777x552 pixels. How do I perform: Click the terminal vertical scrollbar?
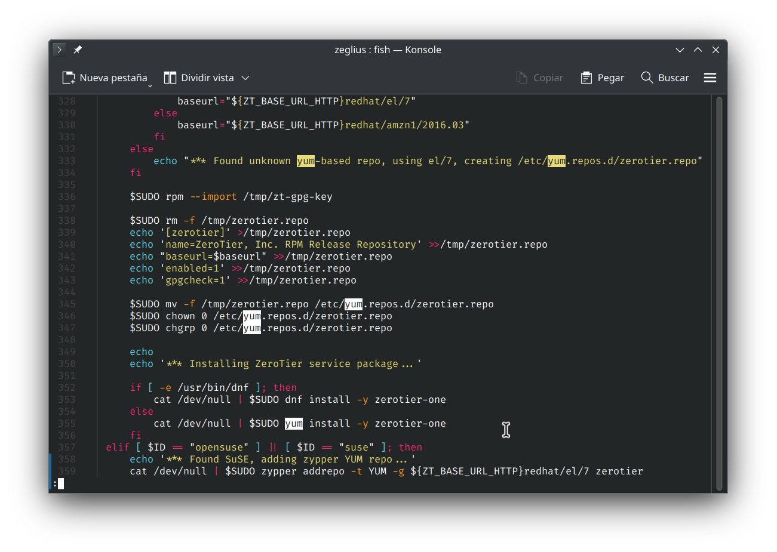719,292
